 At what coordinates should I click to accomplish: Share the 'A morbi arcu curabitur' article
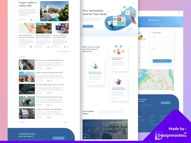[x=51, y=118]
